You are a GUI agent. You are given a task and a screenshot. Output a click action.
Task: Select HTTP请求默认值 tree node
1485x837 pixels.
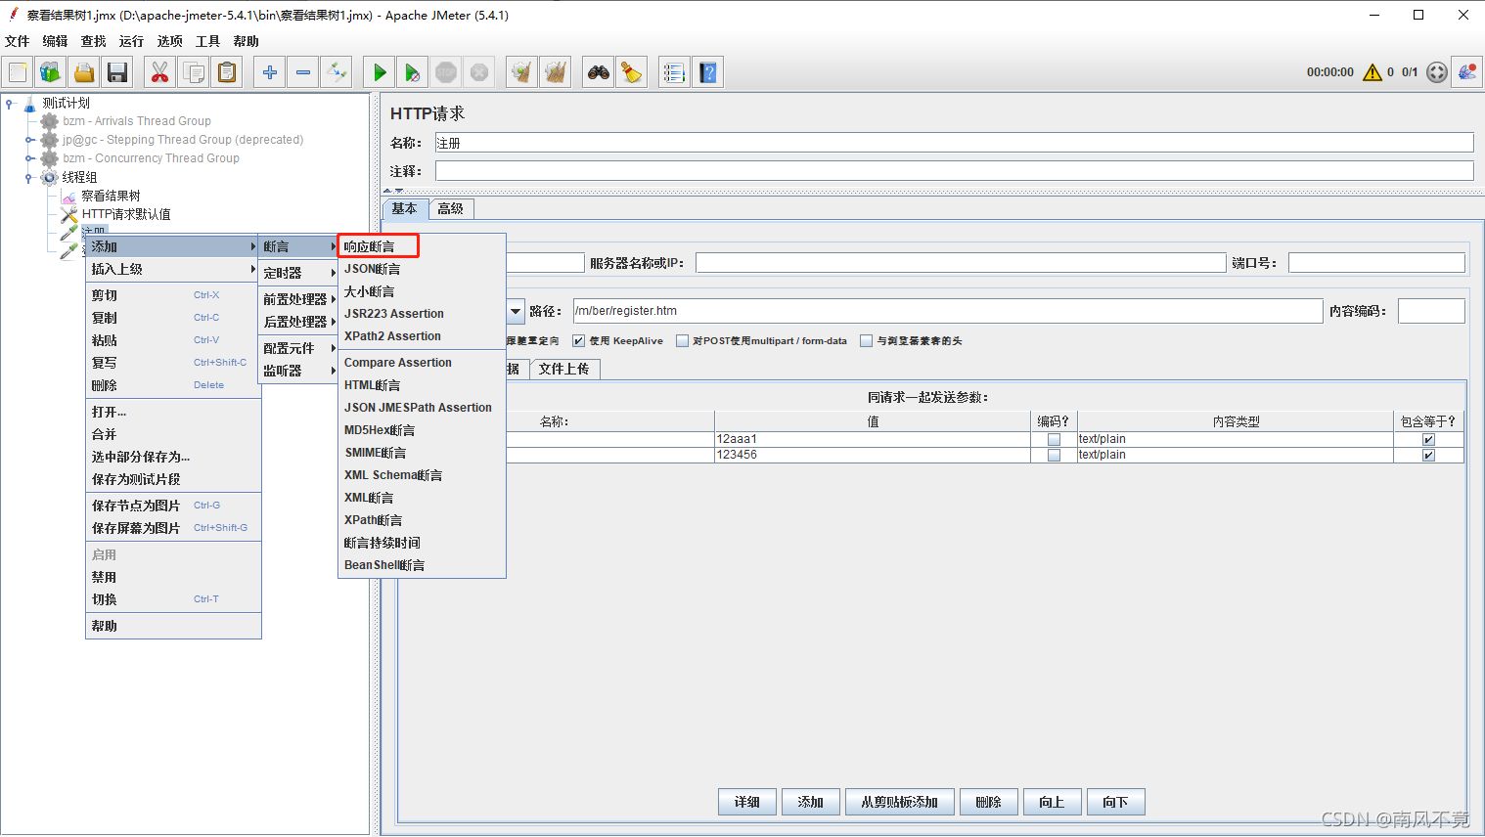[126, 214]
